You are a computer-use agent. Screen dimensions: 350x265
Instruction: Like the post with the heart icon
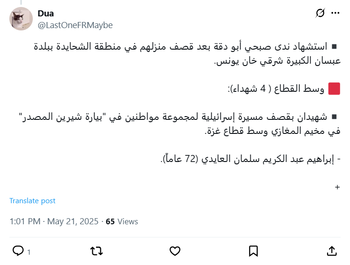click(175, 251)
